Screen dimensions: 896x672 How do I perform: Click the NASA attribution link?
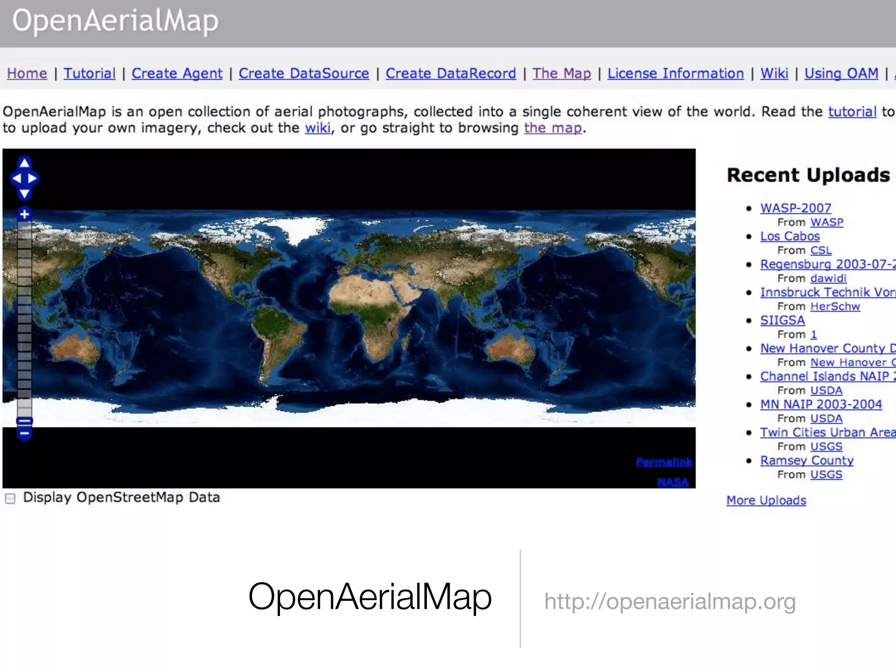pos(673,482)
